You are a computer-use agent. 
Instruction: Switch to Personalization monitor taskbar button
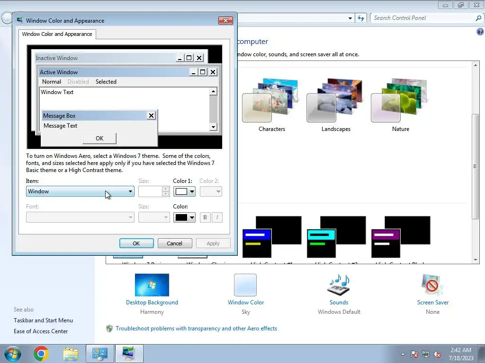pos(129,354)
